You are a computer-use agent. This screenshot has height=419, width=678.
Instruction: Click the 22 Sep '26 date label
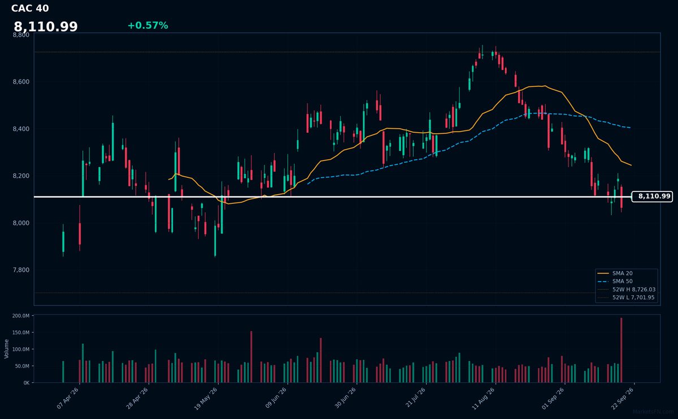(623, 399)
